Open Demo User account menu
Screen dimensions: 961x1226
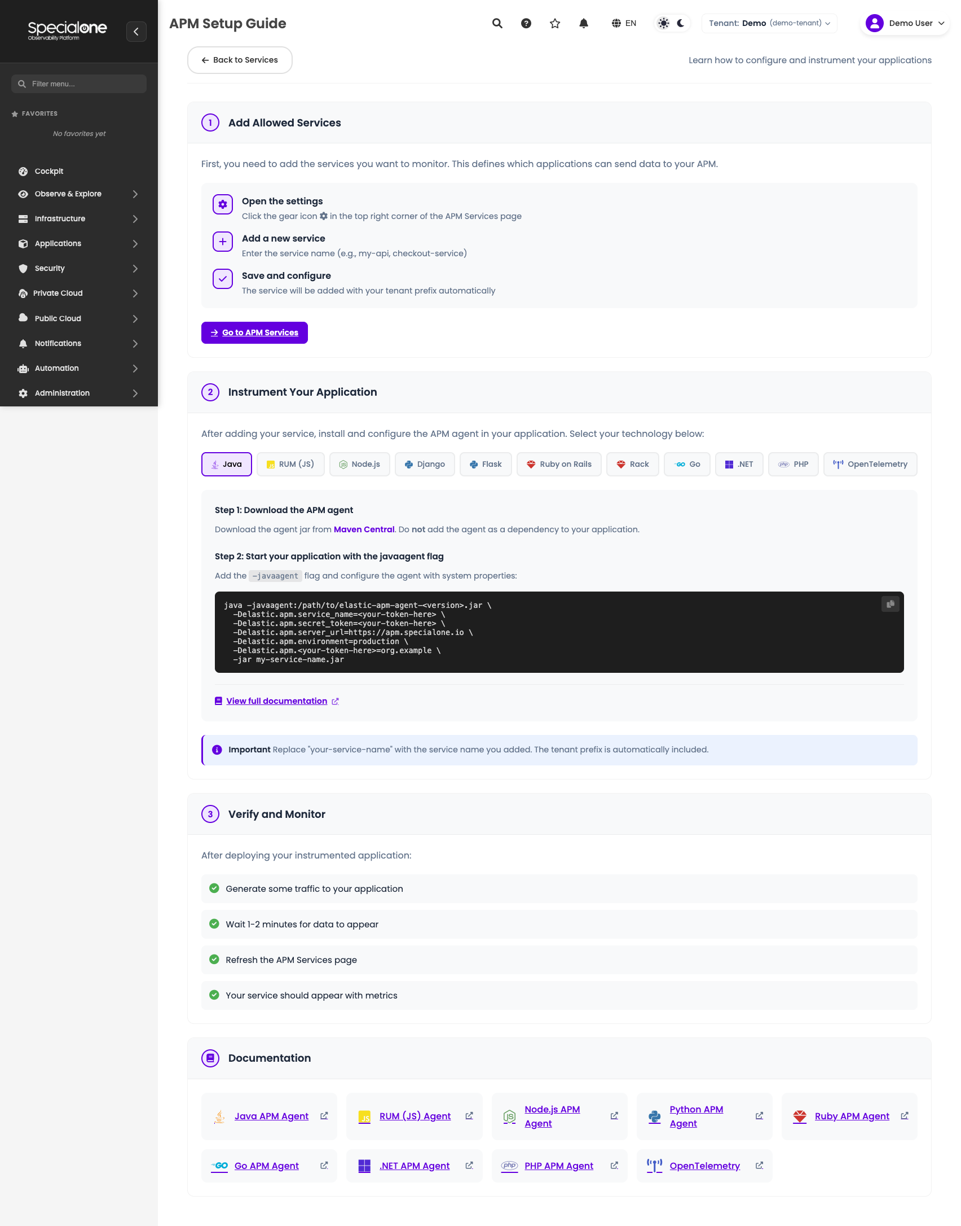pyautogui.click(x=905, y=23)
